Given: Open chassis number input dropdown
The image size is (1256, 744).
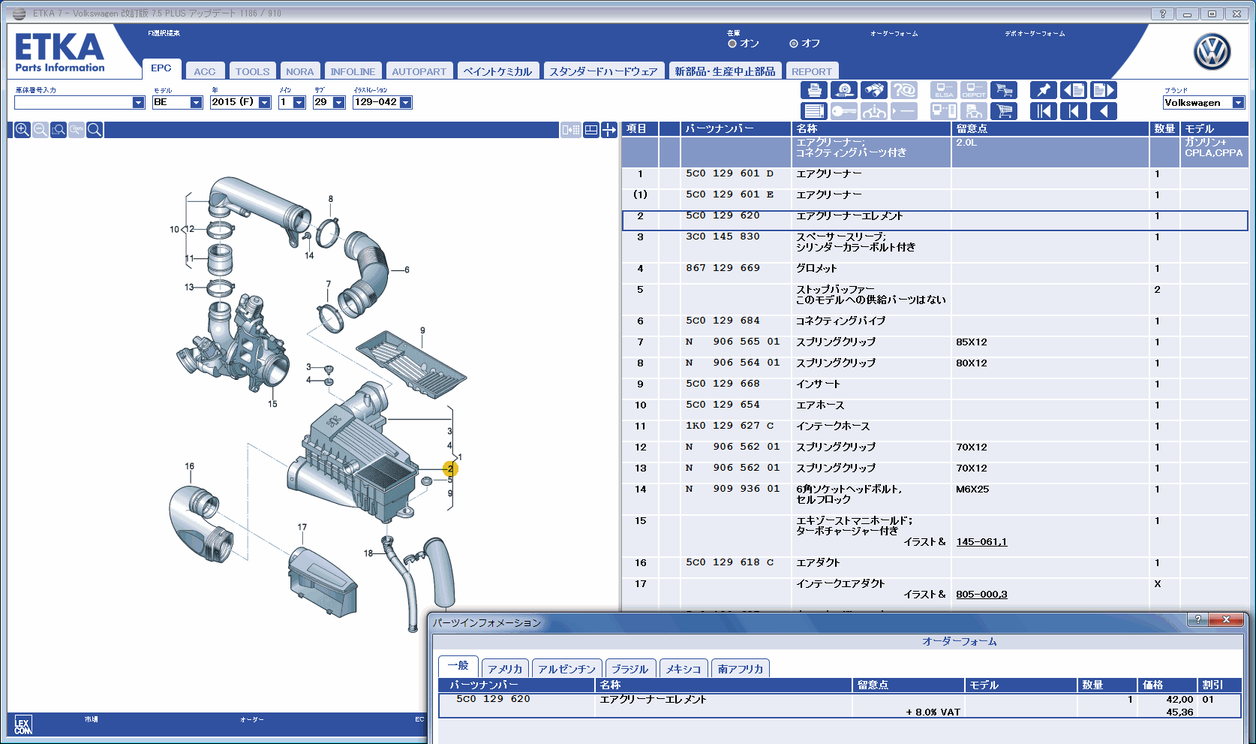Looking at the screenshot, I should [138, 103].
